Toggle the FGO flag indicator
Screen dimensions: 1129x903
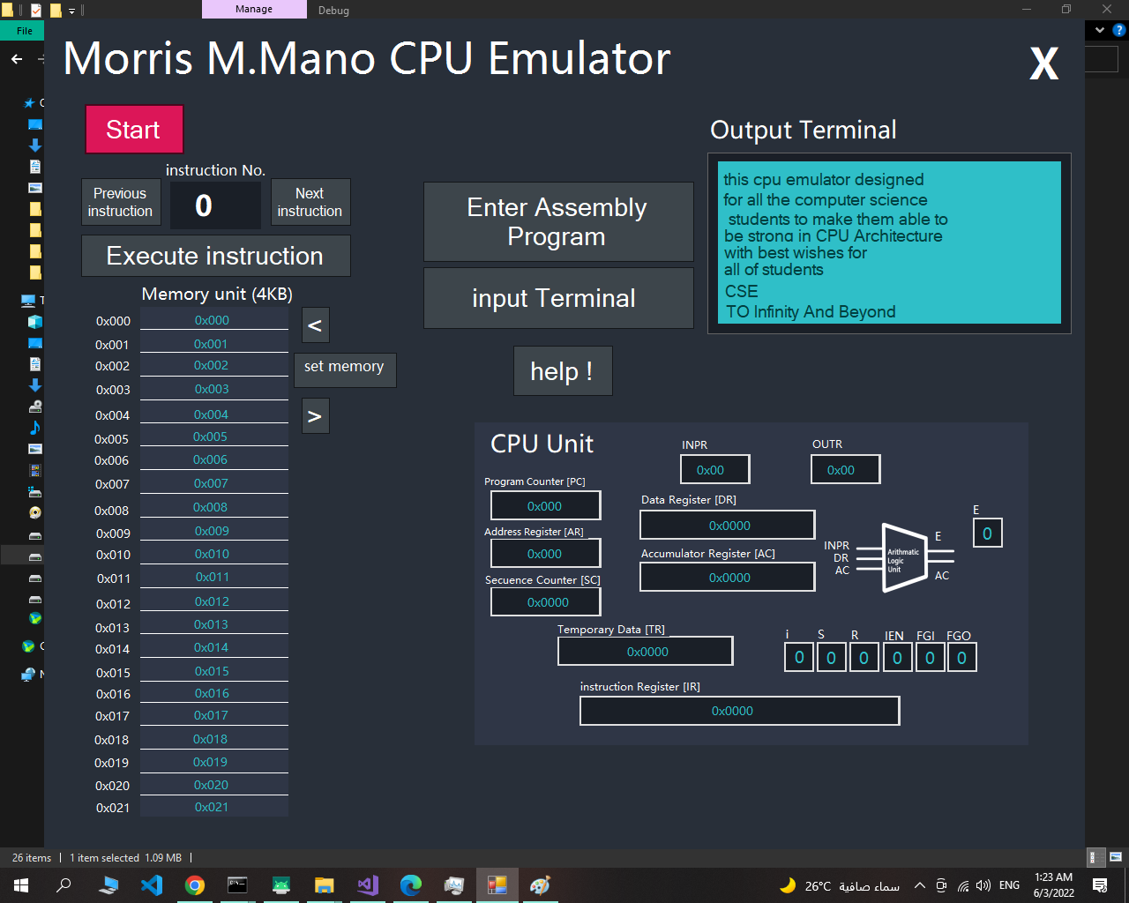click(x=962, y=657)
